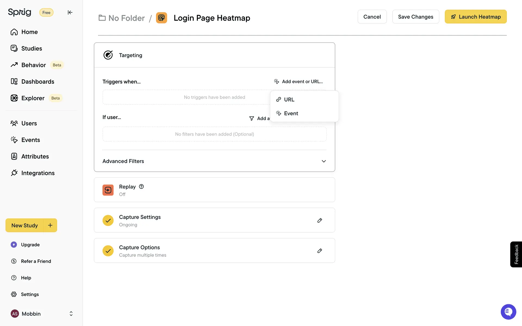Click the heatmap study icon beside the title
The height and width of the screenshot is (326, 522).
pos(161,18)
